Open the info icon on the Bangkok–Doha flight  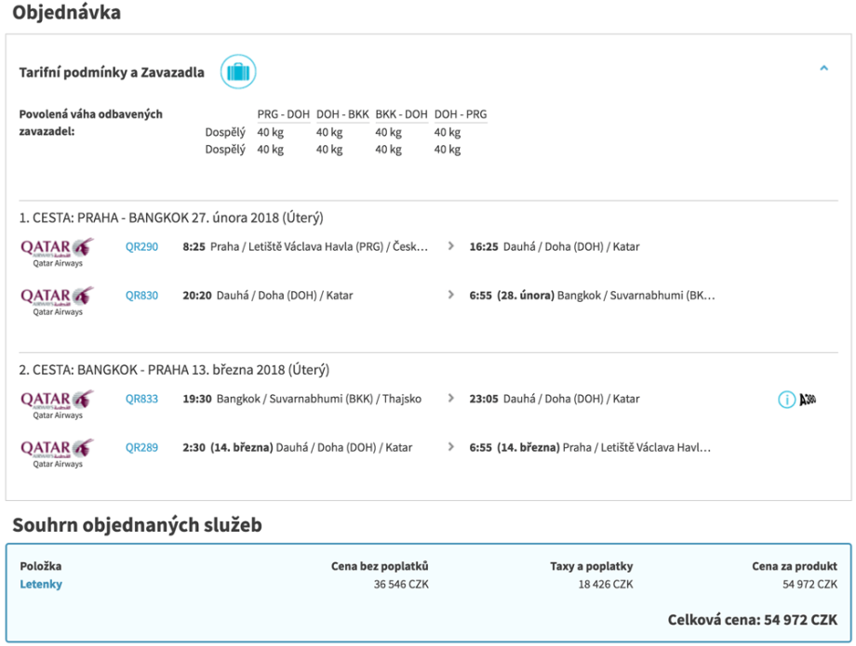(x=787, y=400)
